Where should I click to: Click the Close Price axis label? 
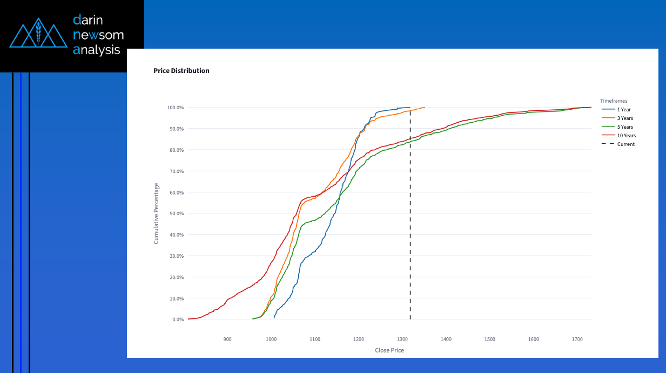[389, 350]
